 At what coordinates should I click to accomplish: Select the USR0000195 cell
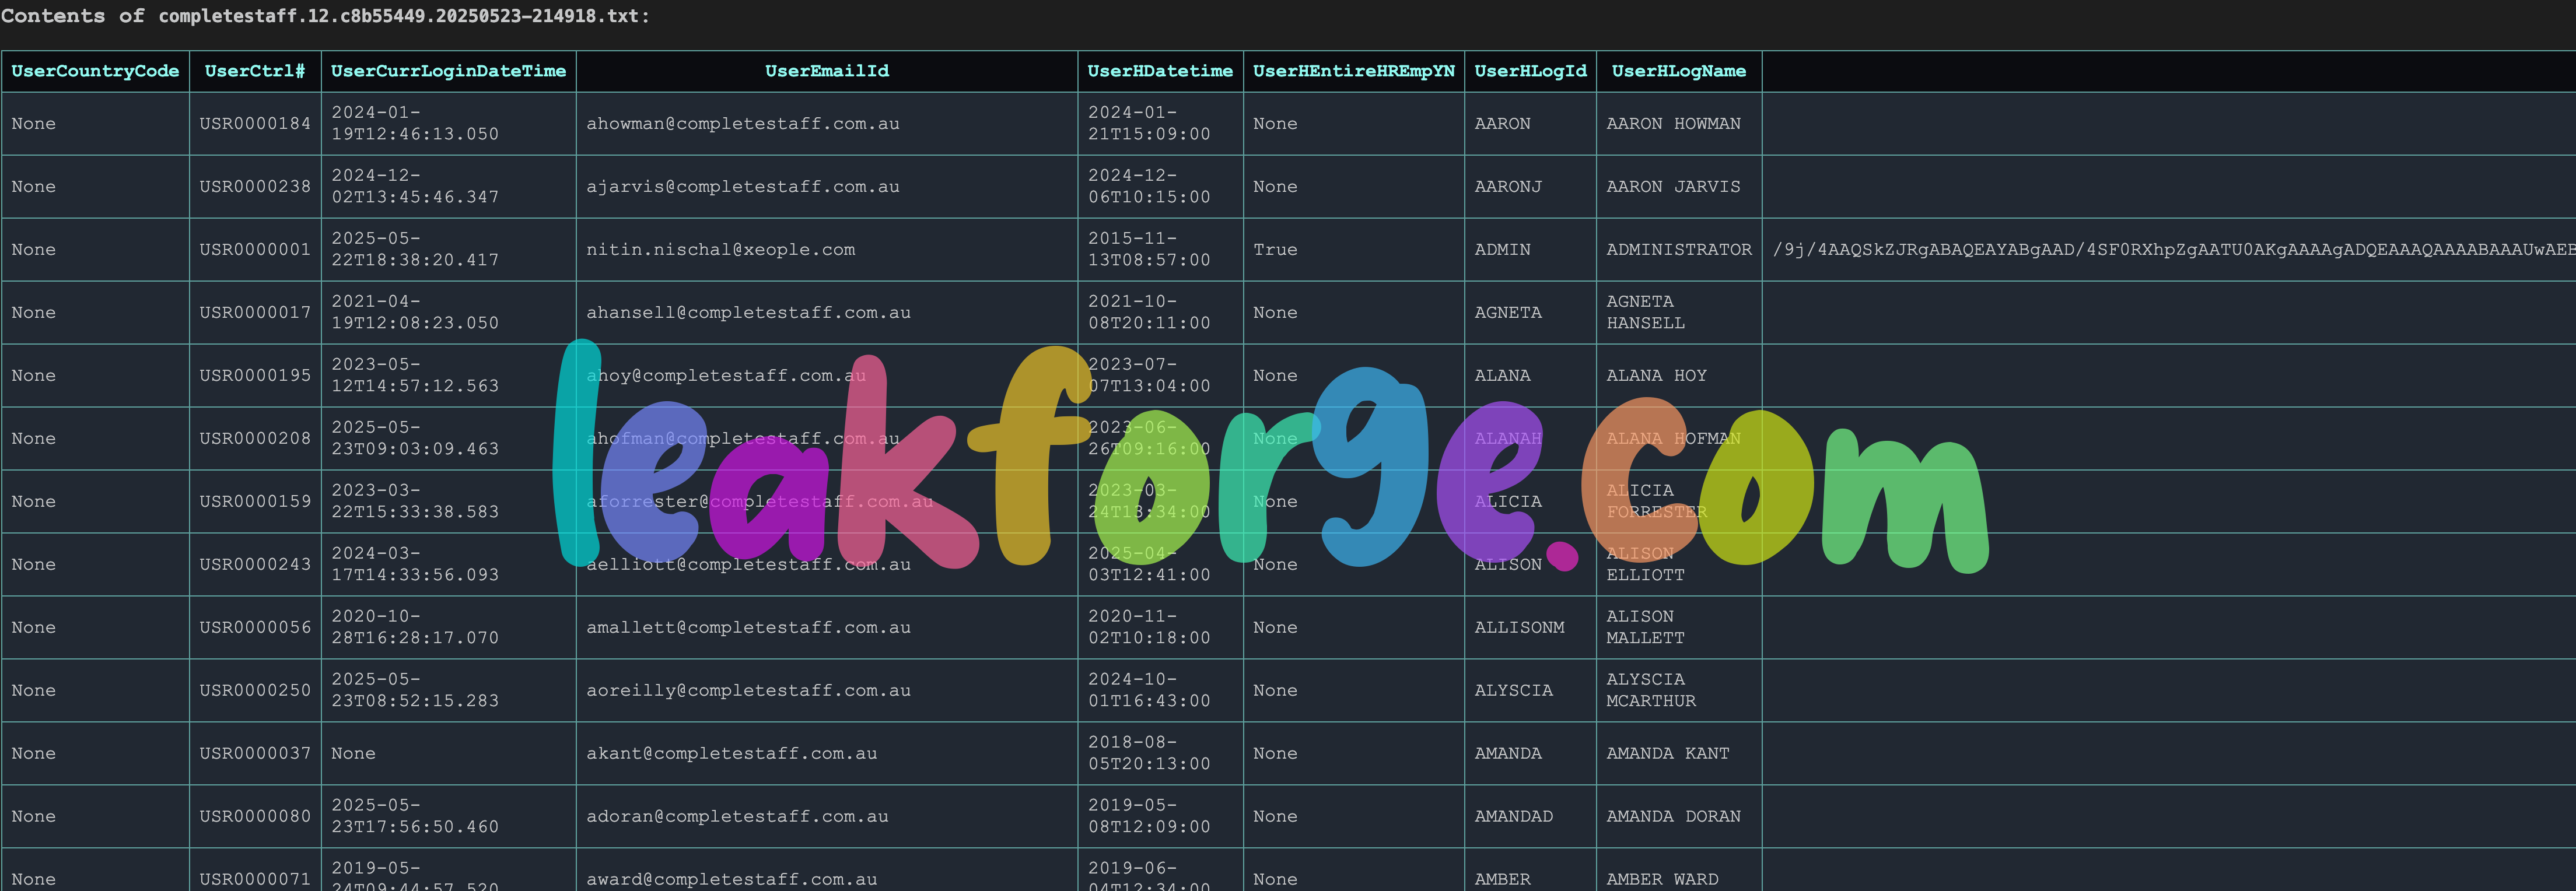[255, 376]
